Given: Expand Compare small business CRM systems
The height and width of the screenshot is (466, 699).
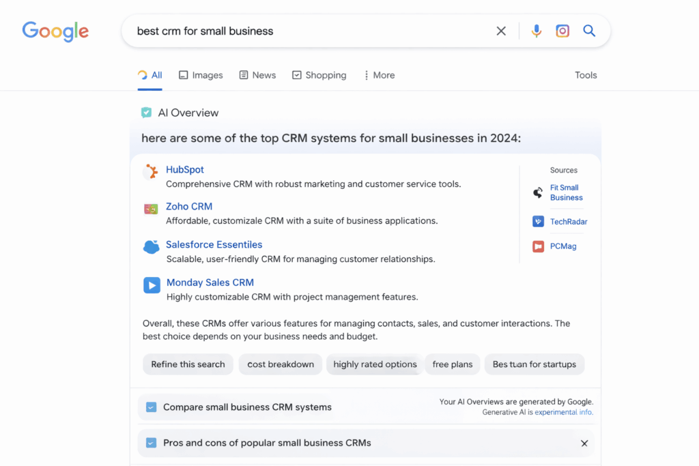Looking at the screenshot, I should [247, 407].
